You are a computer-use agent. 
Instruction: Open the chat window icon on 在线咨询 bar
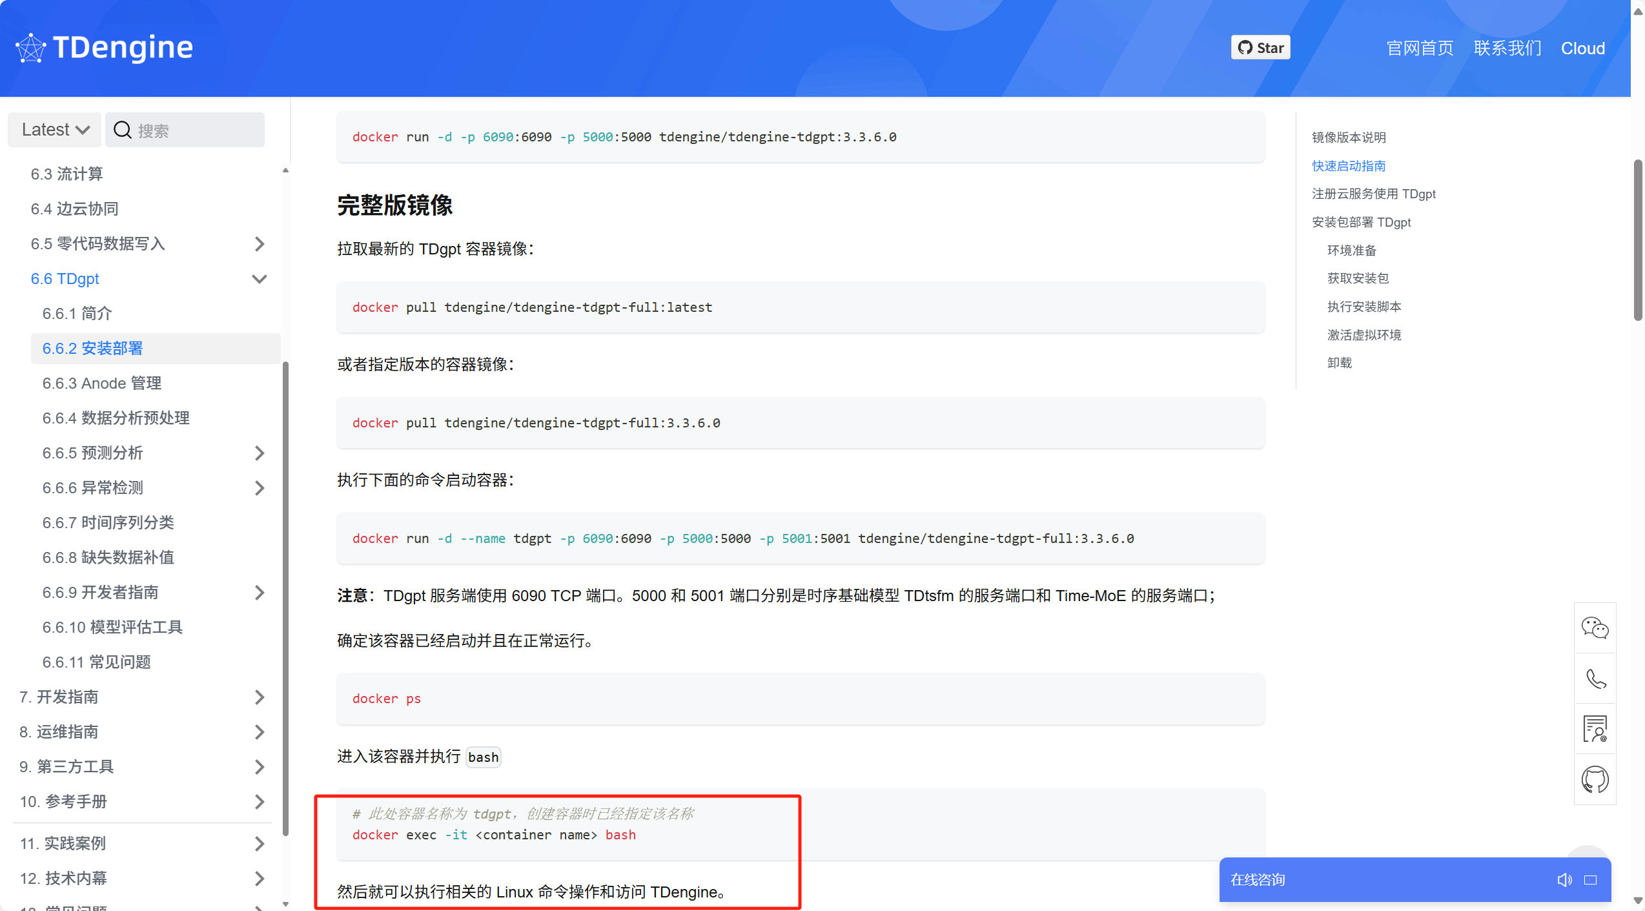1591,879
